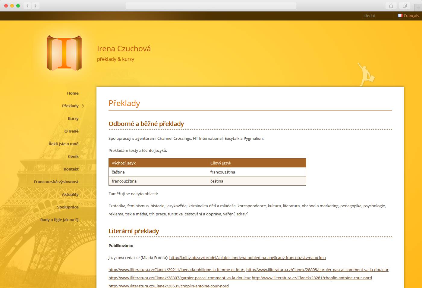Viewport: 422px width, 288px height.
Task: Open a new tab with plus button
Action: click(x=418, y=8)
